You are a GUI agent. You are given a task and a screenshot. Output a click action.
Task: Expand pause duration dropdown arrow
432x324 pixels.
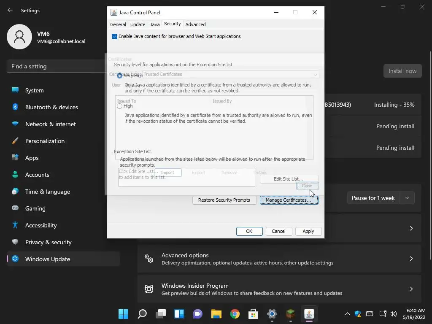(x=407, y=198)
